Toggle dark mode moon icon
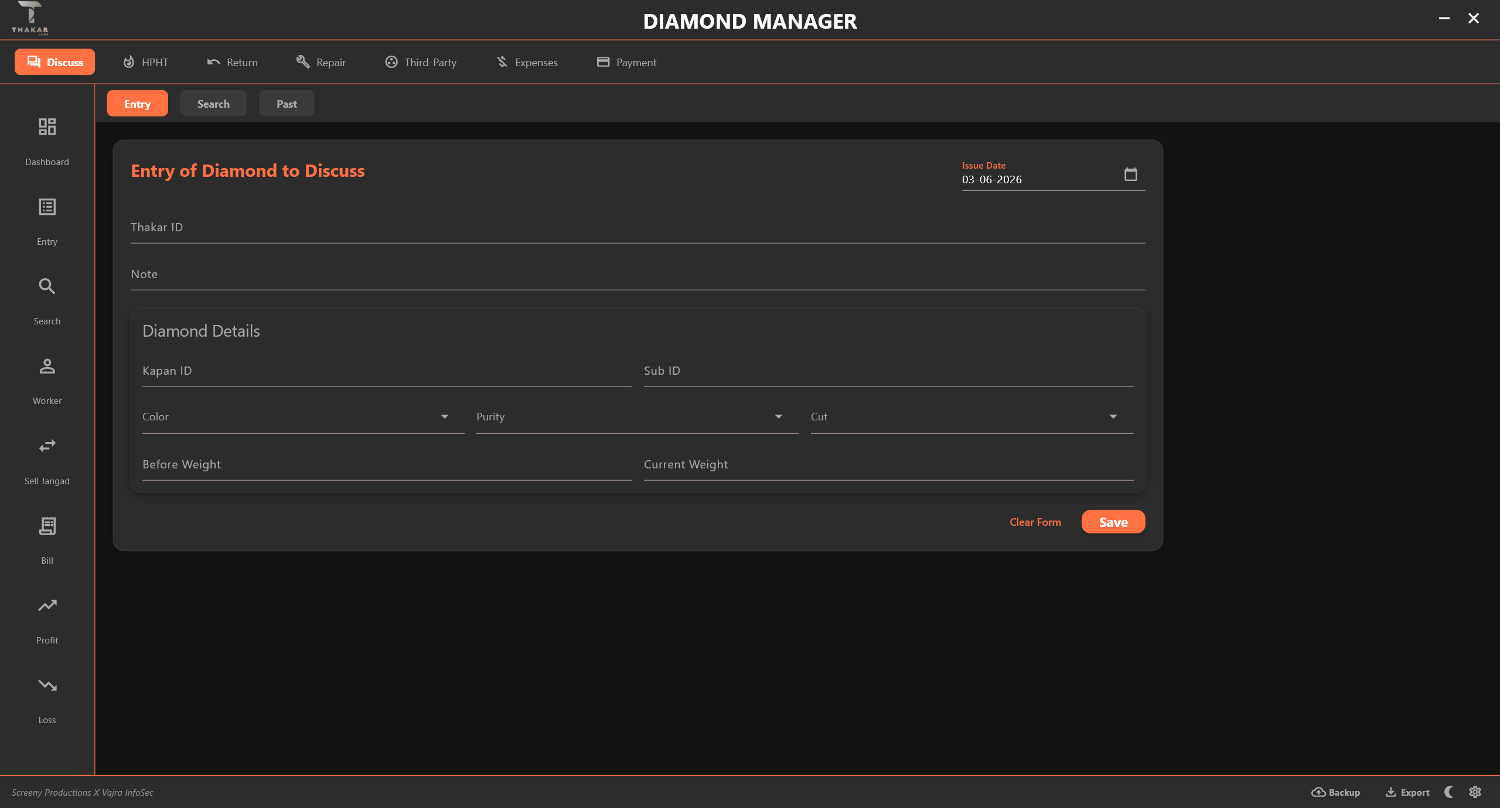 coord(1449,792)
